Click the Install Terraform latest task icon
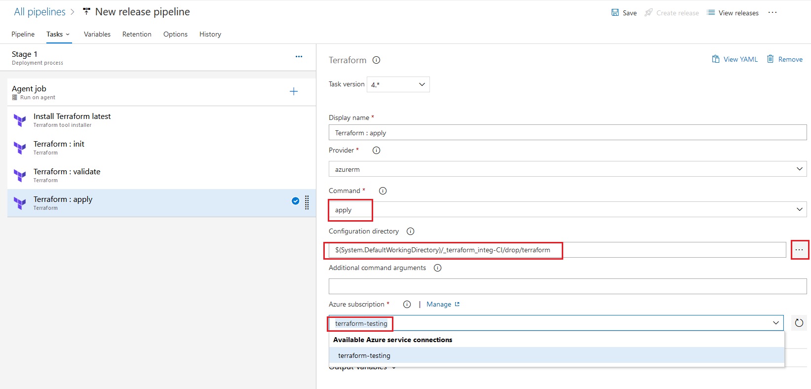 [x=20, y=120]
